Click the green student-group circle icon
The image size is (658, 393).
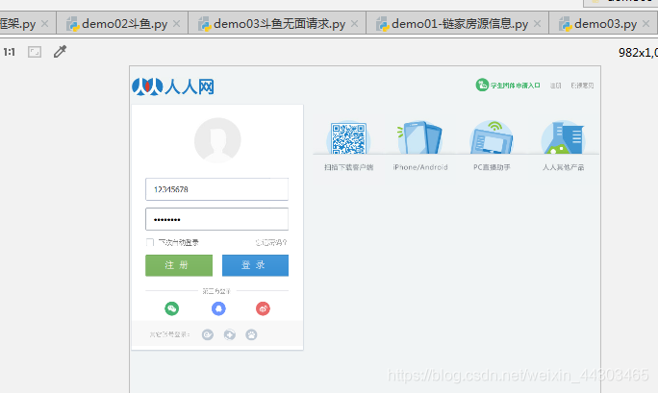[482, 85]
